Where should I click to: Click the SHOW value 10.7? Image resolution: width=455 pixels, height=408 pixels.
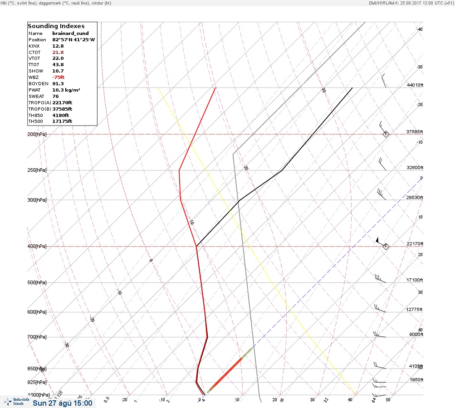click(58, 71)
